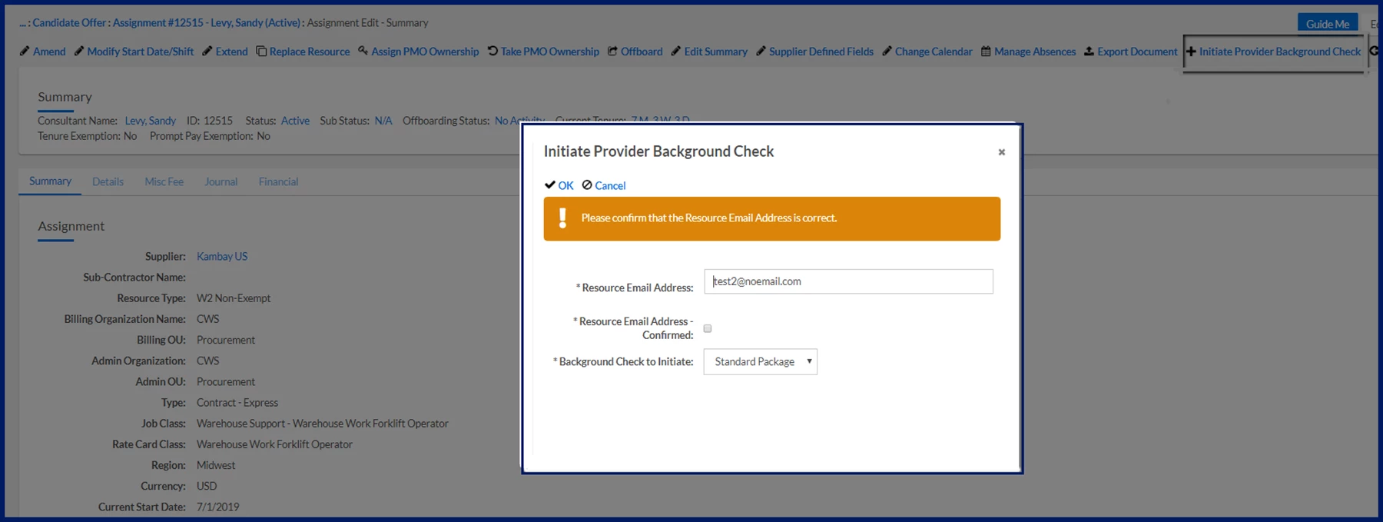
Task: Click the Manage Absences link
Action: coord(1035,52)
